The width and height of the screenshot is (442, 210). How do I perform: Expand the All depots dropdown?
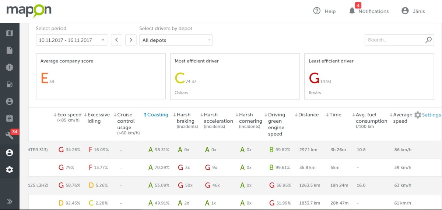tap(176, 40)
